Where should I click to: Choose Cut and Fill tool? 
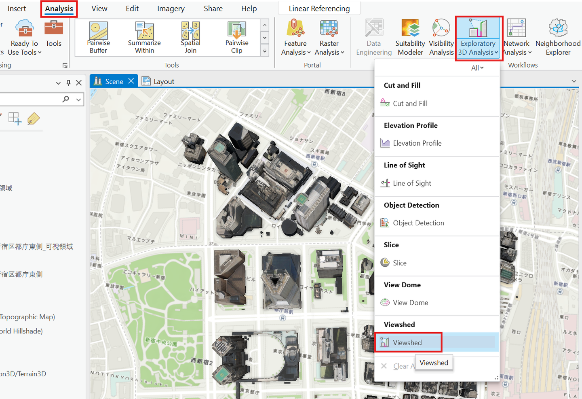click(x=437, y=103)
